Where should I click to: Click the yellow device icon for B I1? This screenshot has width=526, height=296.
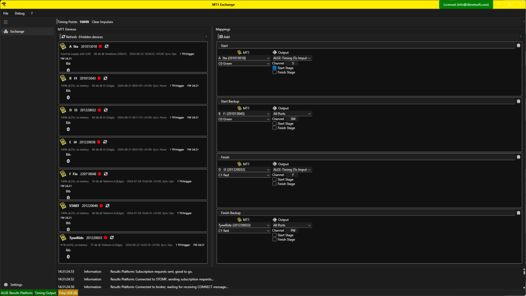pyautogui.click(x=63, y=78)
